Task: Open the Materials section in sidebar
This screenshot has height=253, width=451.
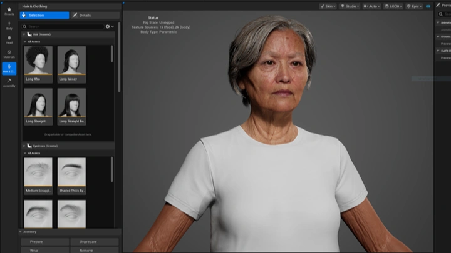Action: tap(9, 56)
